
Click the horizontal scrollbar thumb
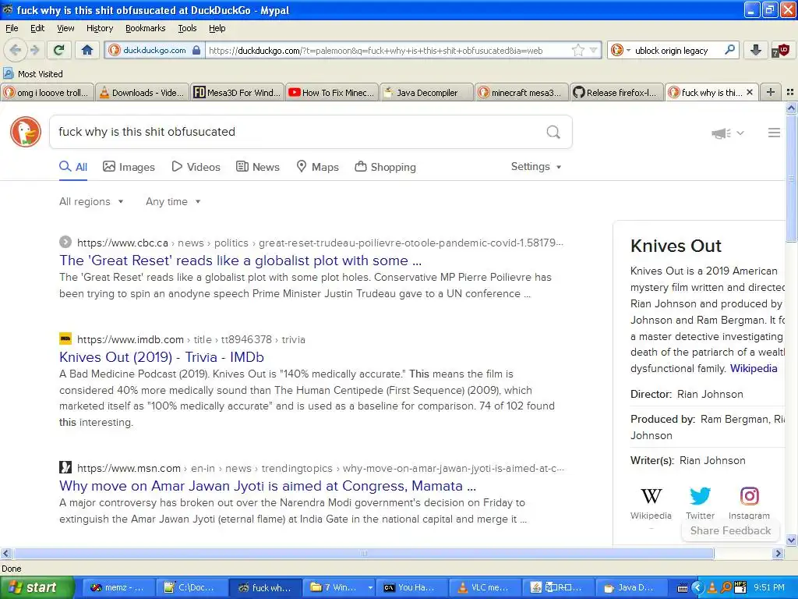pyautogui.click(x=363, y=554)
